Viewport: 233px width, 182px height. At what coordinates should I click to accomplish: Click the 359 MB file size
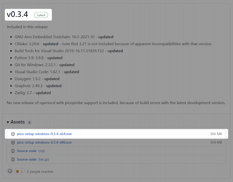216,142
